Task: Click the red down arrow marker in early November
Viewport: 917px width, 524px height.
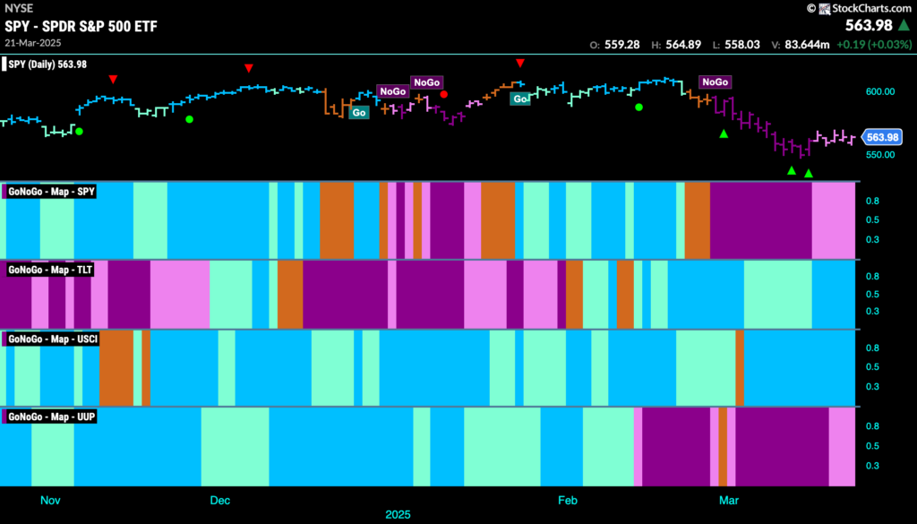Action: point(113,79)
